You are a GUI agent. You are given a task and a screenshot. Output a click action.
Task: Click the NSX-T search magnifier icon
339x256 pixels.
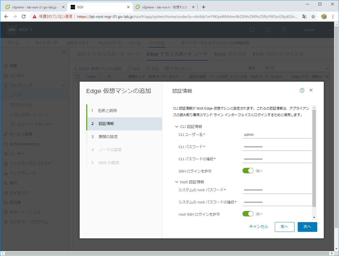point(253,30)
